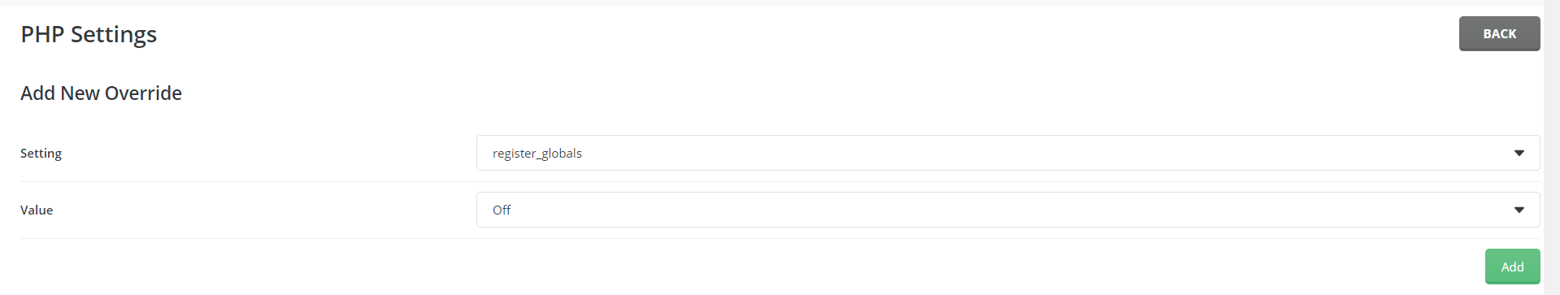This screenshot has height=295, width=1560.
Task: Click the divider row beneath Setting field
Action: [780, 181]
